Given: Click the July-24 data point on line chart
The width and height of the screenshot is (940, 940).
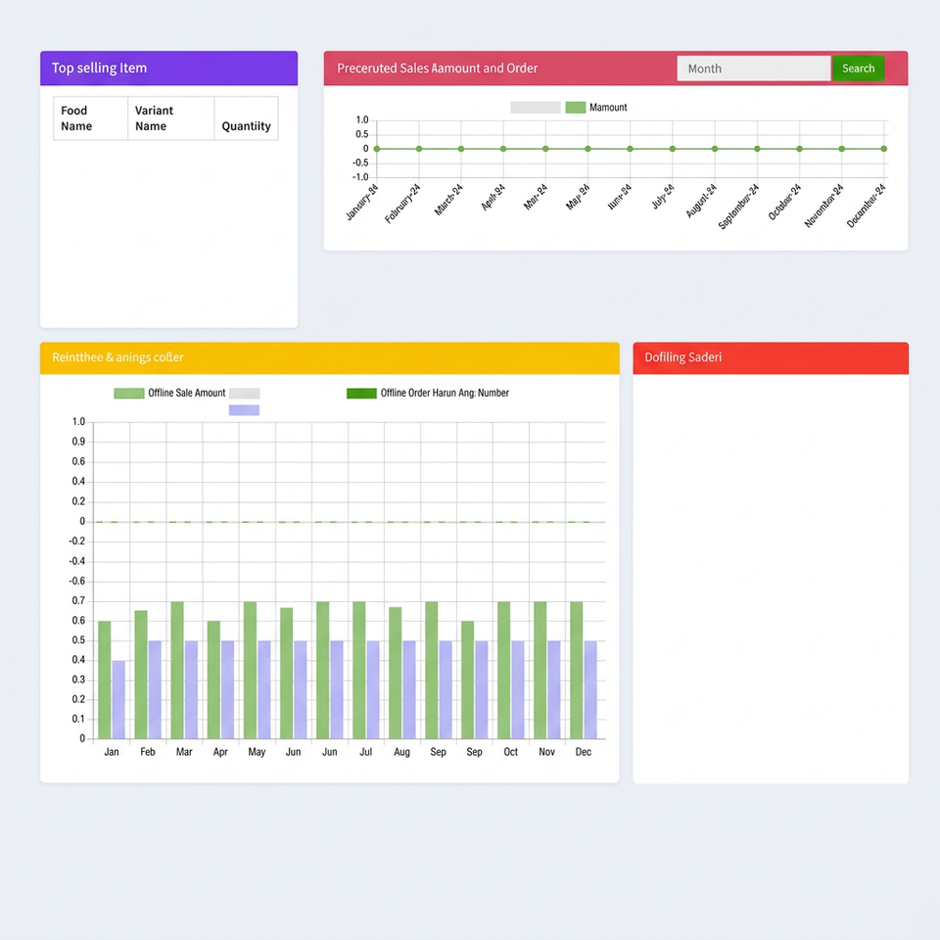Looking at the screenshot, I should click(x=673, y=149).
